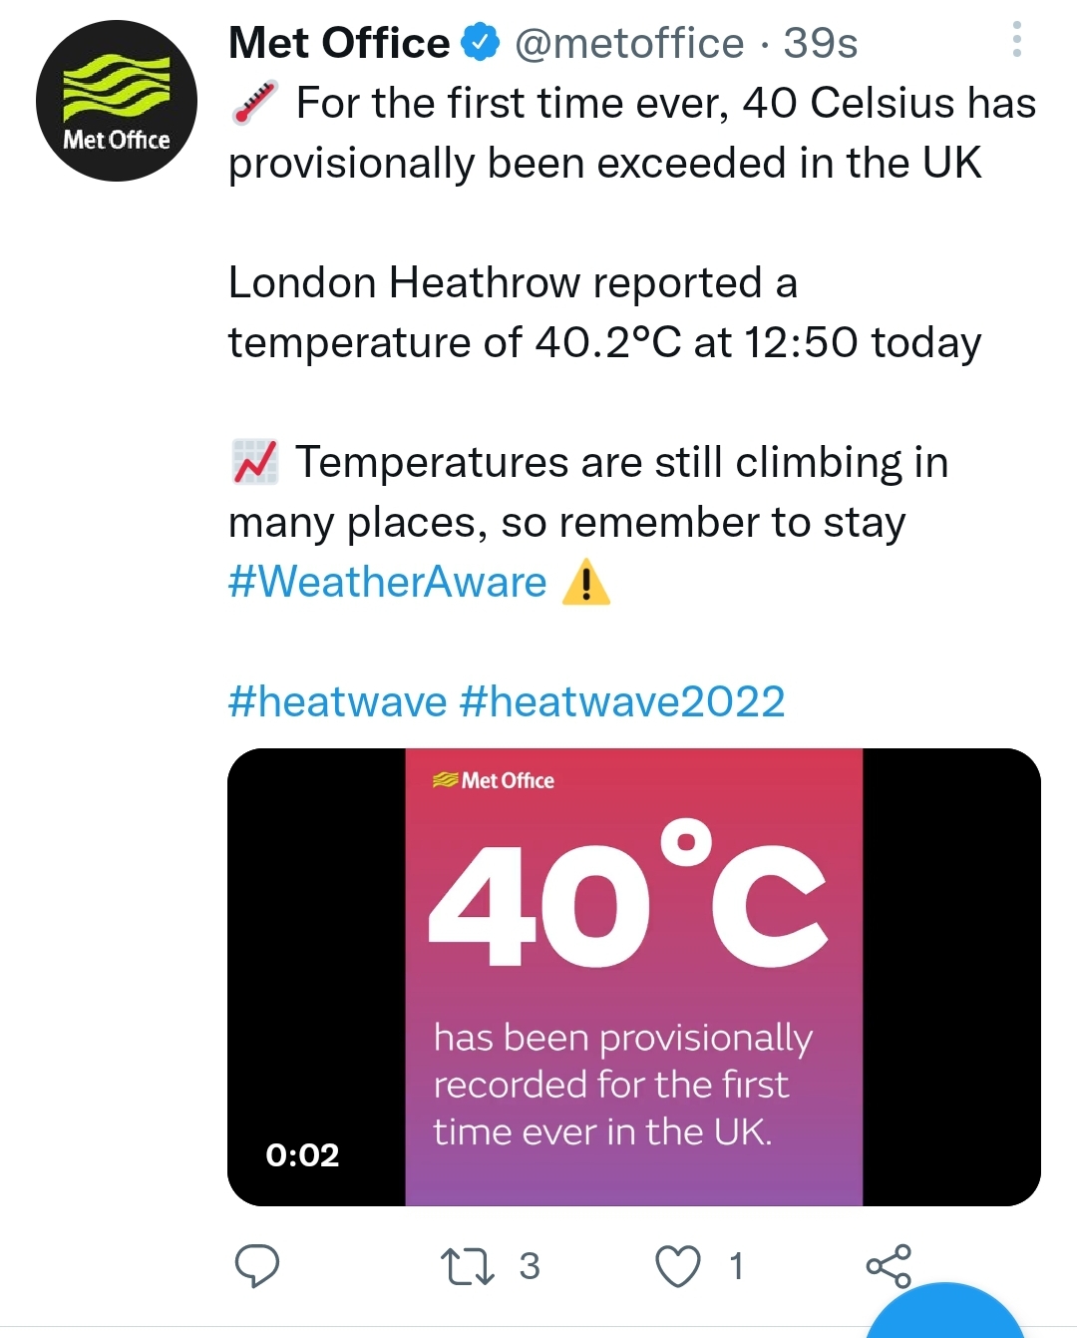Image resolution: width=1077 pixels, height=1338 pixels.
Task: Click the Met Office display name
Action: [x=339, y=43]
